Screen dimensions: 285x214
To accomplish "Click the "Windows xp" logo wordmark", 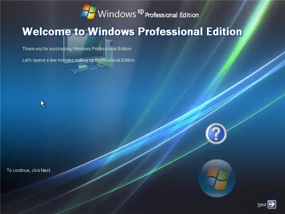I will tap(121, 13).
